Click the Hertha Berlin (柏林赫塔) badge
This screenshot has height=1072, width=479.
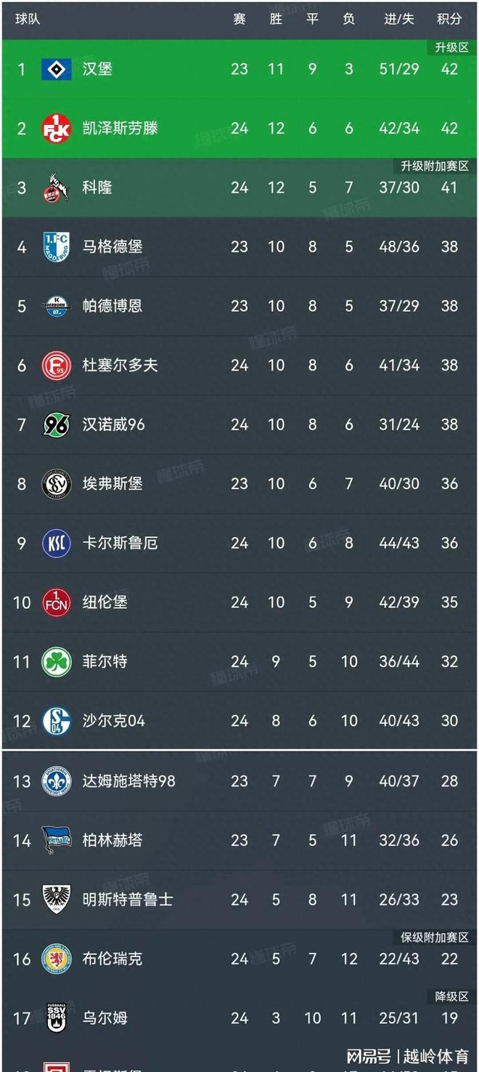click(x=56, y=839)
